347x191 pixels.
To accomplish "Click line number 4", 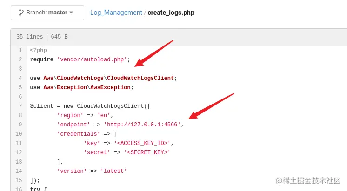I will tap(20, 78).
